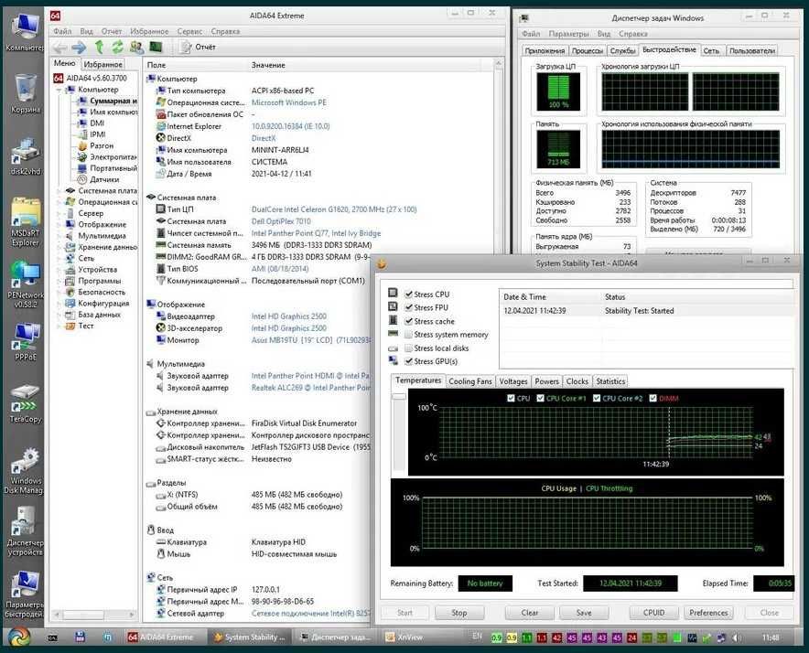Expand the Системная плата tree node

click(59, 191)
